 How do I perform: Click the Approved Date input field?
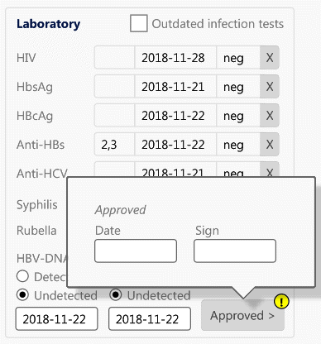(x=136, y=251)
